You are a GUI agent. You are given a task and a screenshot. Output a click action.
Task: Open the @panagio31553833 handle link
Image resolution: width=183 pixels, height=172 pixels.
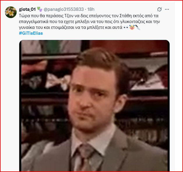tap(64, 9)
